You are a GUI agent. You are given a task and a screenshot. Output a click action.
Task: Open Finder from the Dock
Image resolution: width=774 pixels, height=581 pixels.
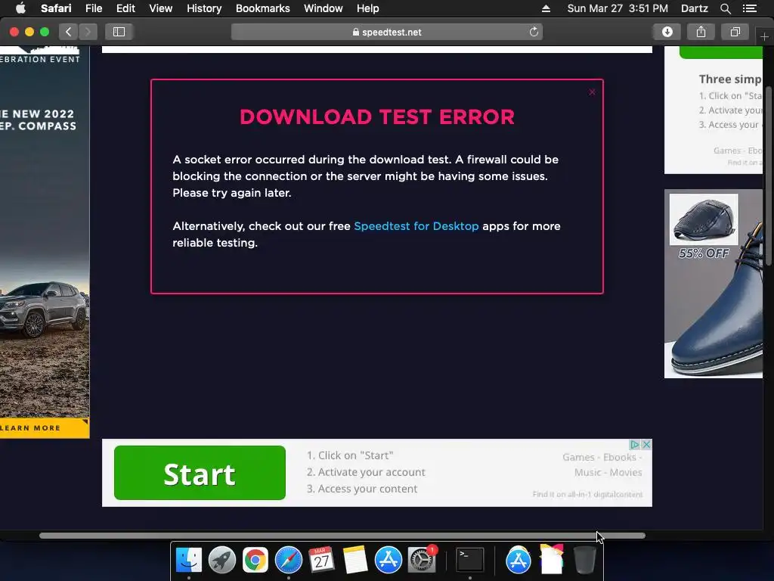point(188,561)
